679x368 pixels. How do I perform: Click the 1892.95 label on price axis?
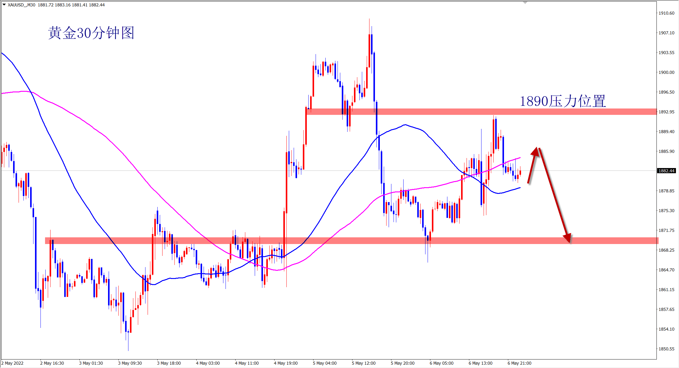coord(666,112)
